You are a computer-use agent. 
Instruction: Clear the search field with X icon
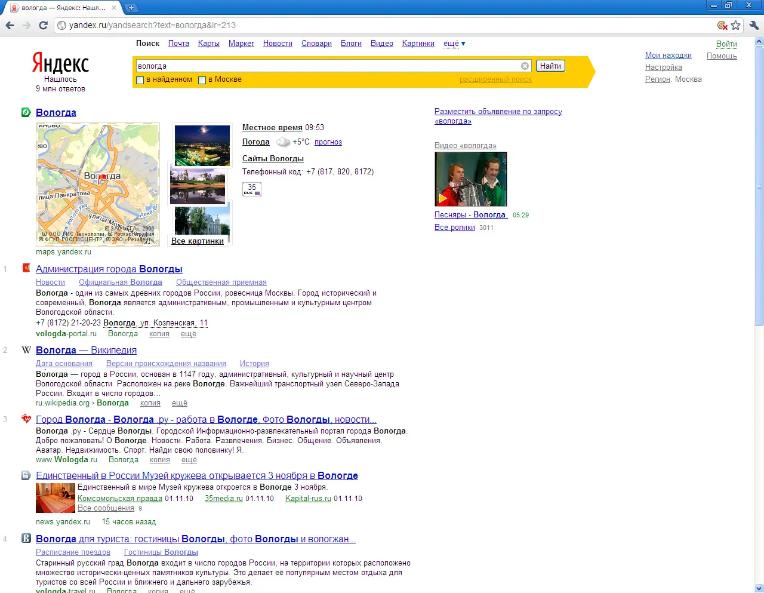point(525,66)
